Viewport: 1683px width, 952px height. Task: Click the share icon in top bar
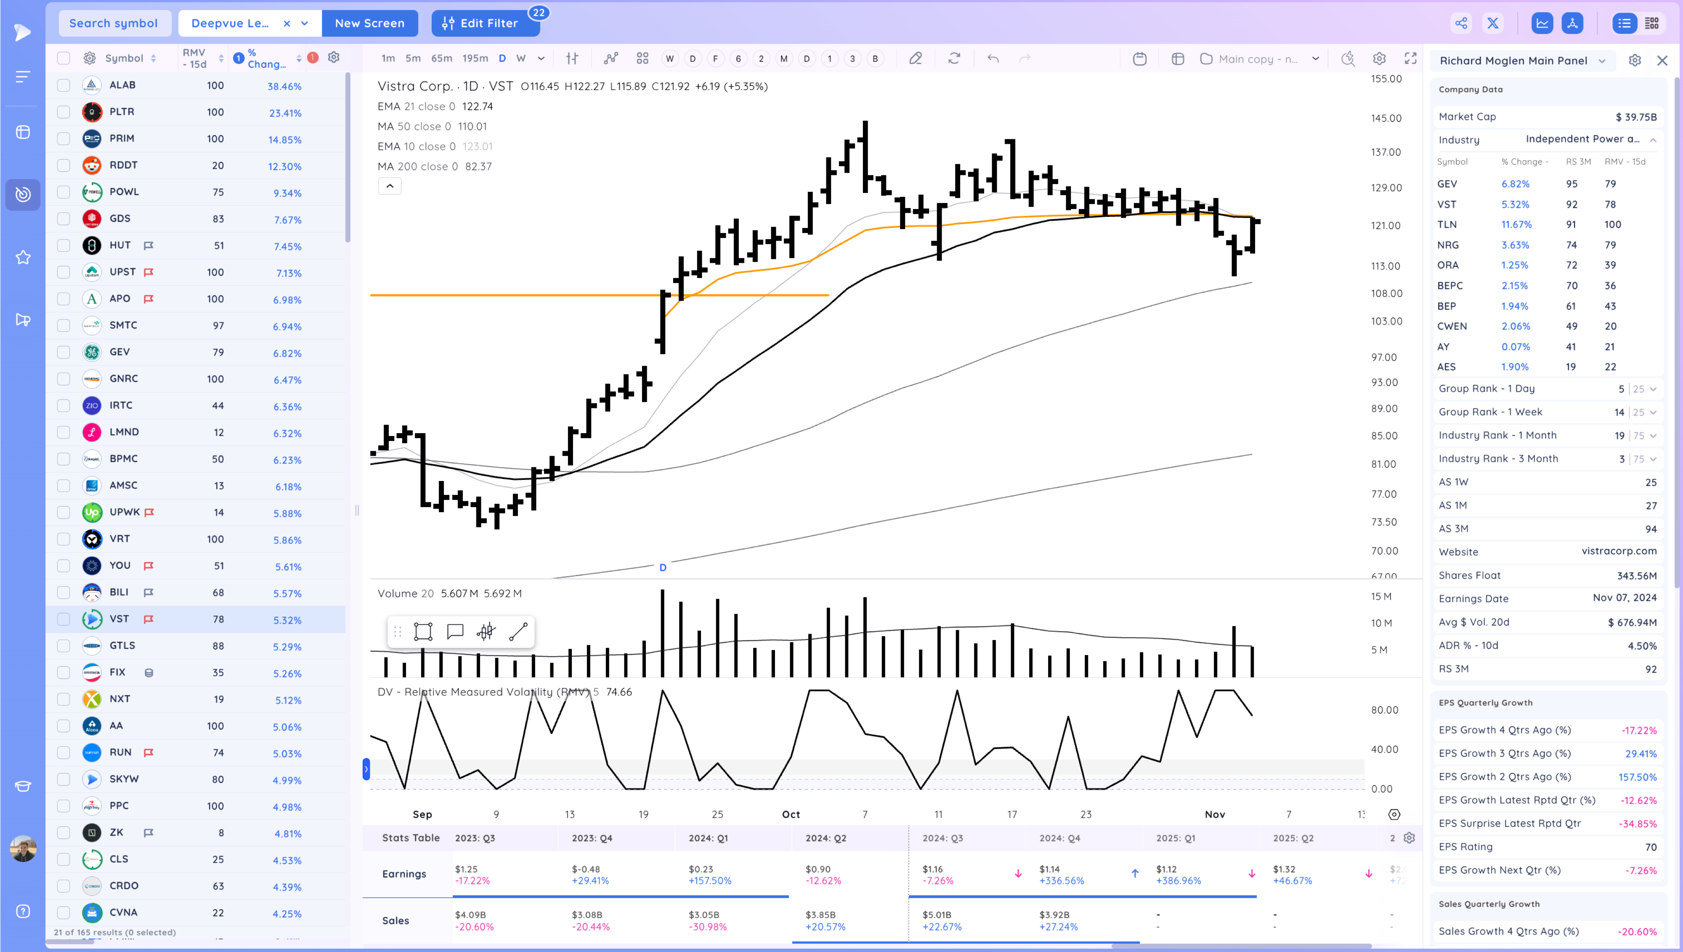(1461, 24)
